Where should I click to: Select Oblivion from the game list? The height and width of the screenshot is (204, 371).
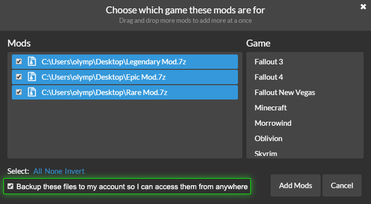coord(268,138)
